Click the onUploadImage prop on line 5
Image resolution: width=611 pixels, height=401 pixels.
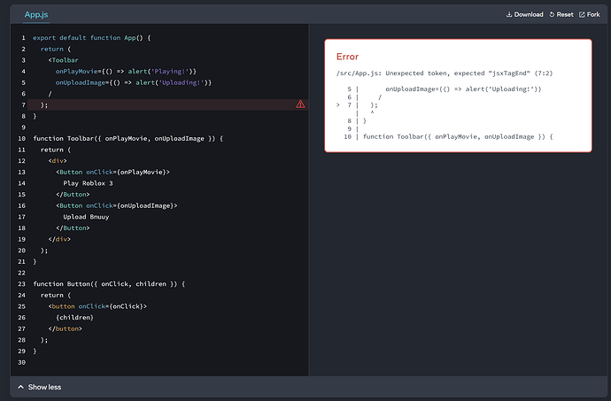coord(81,82)
